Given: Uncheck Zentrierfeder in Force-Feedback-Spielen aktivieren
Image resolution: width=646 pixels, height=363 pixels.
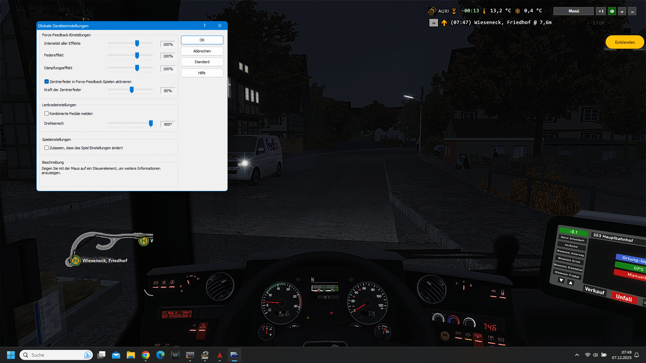Looking at the screenshot, I should coord(46,82).
